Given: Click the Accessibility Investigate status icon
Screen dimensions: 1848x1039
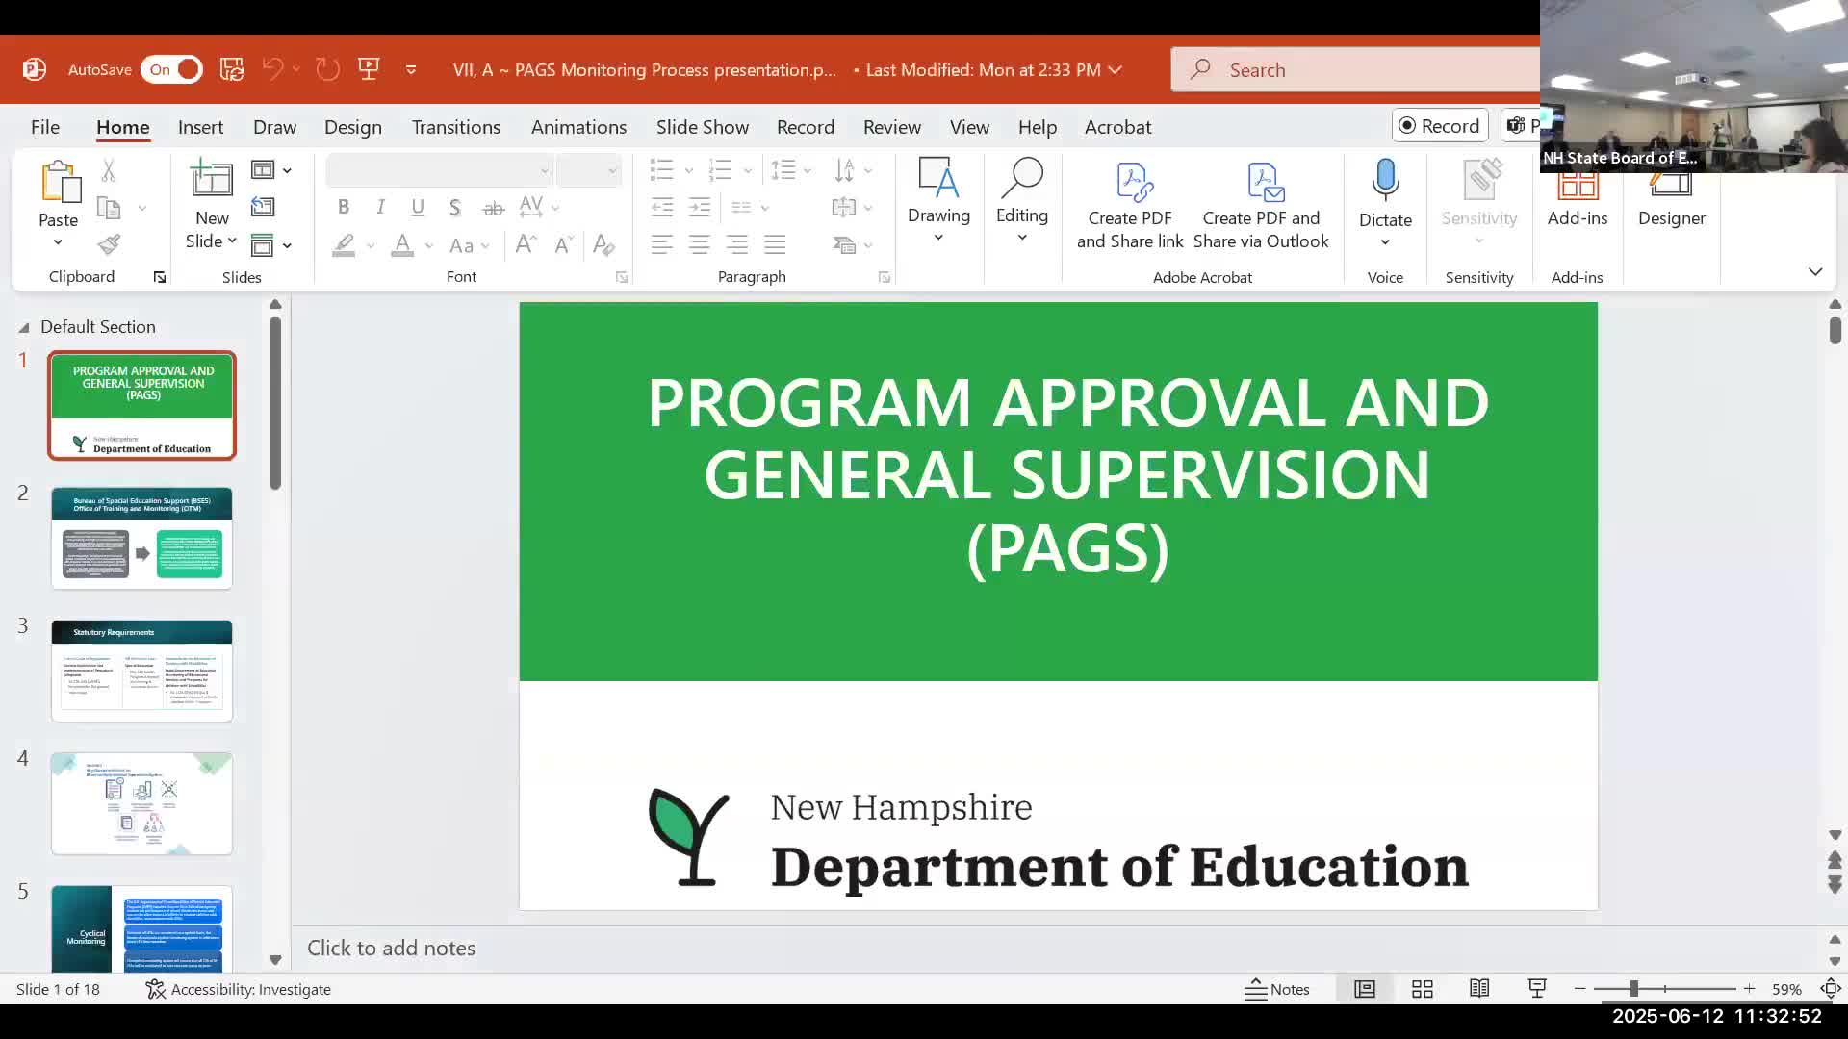Looking at the screenshot, I should tap(155, 989).
